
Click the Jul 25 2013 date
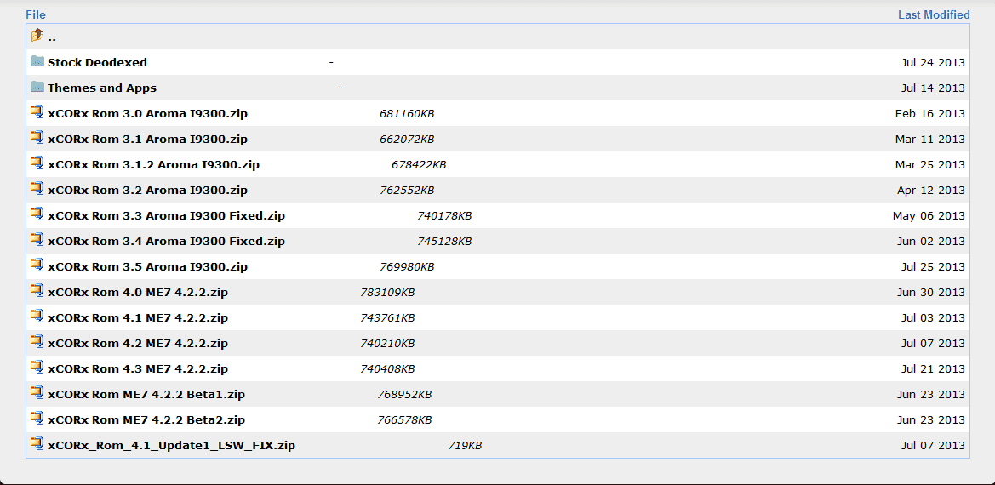click(933, 267)
